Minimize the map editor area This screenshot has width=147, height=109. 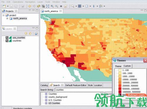point(142,10)
